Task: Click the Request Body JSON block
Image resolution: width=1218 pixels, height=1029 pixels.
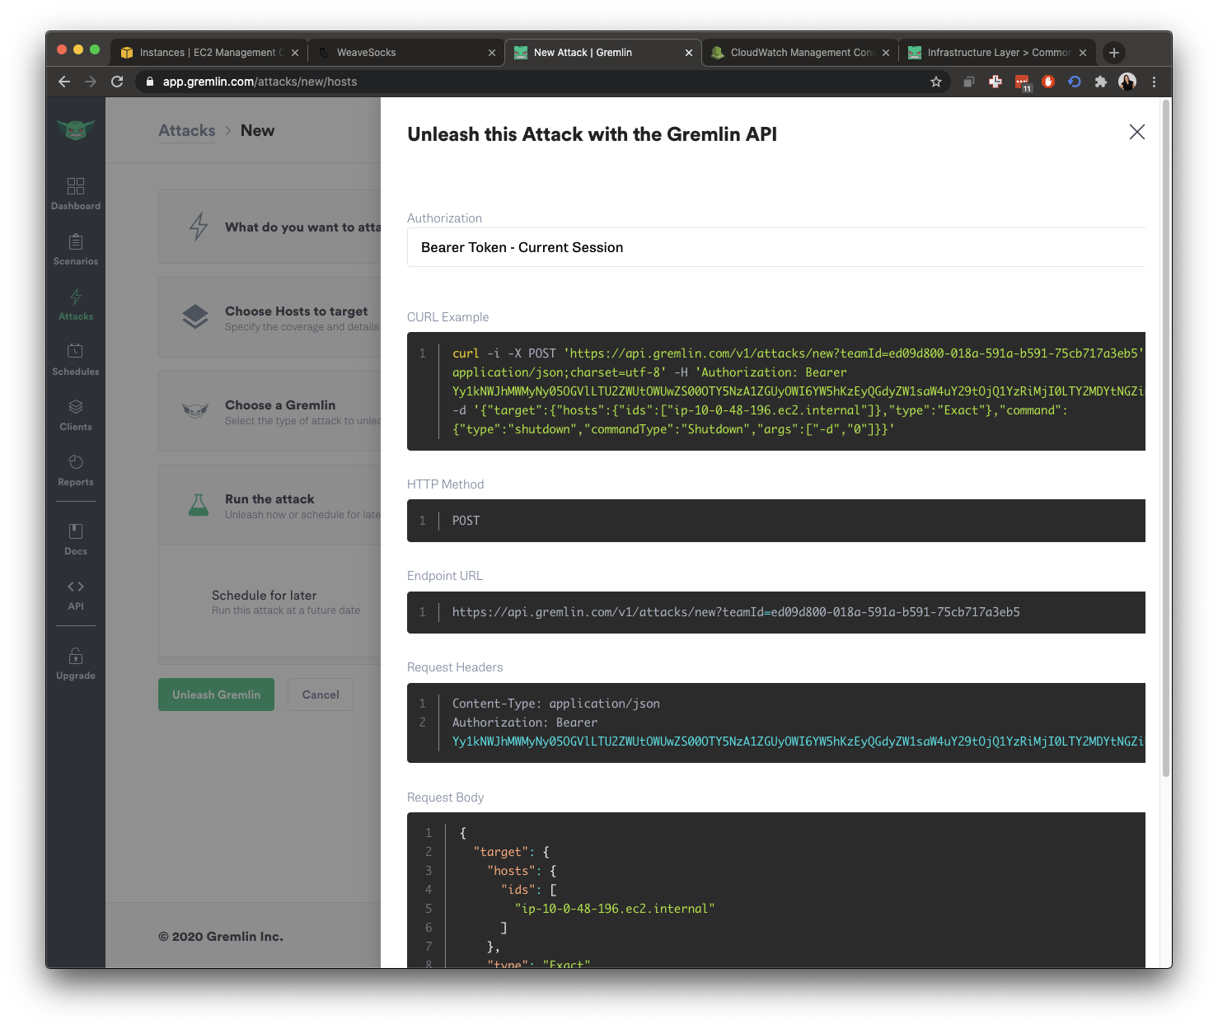Action: tap(776, 890)
